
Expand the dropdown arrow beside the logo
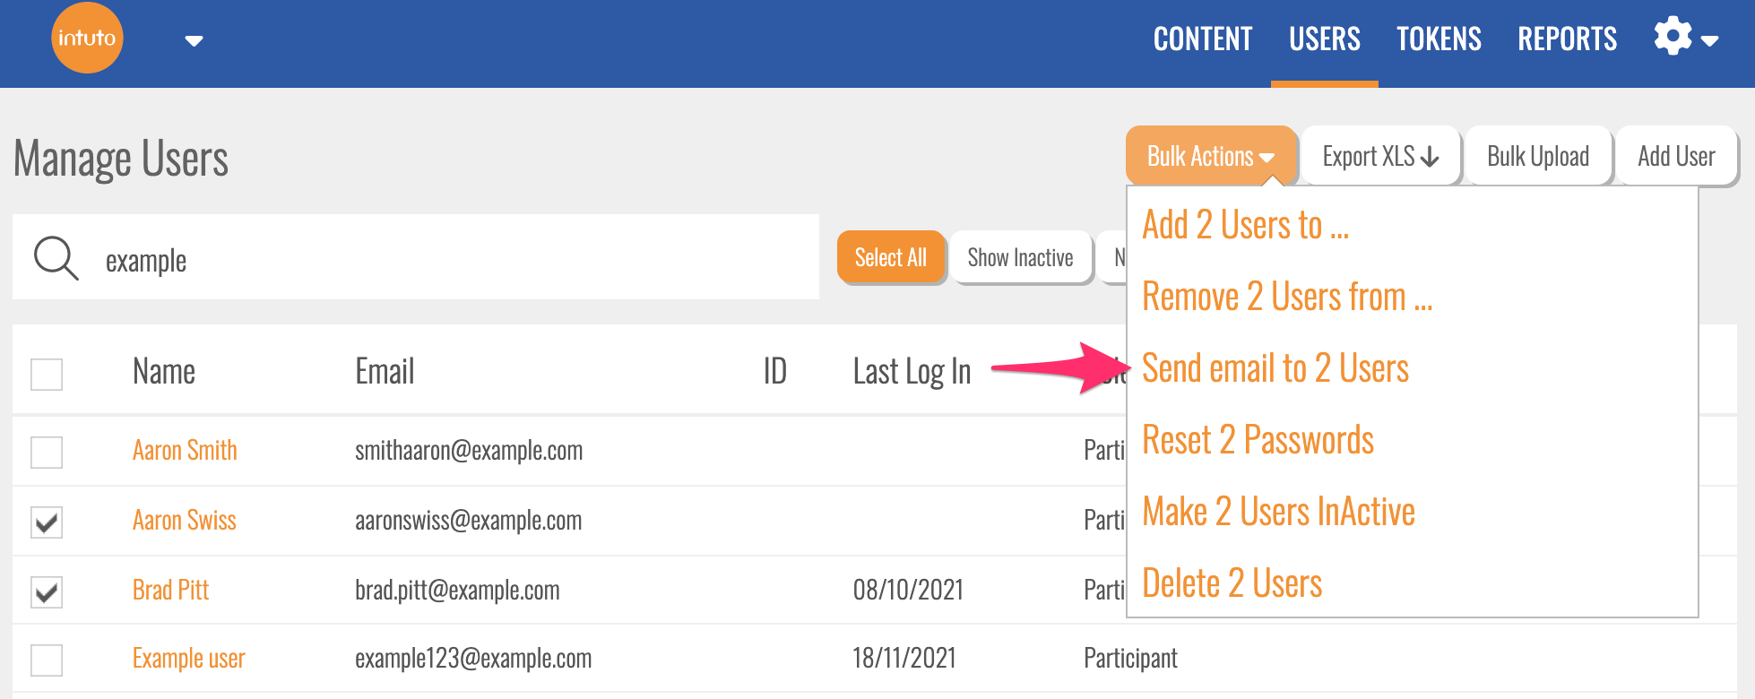click(x=194, y=40)
